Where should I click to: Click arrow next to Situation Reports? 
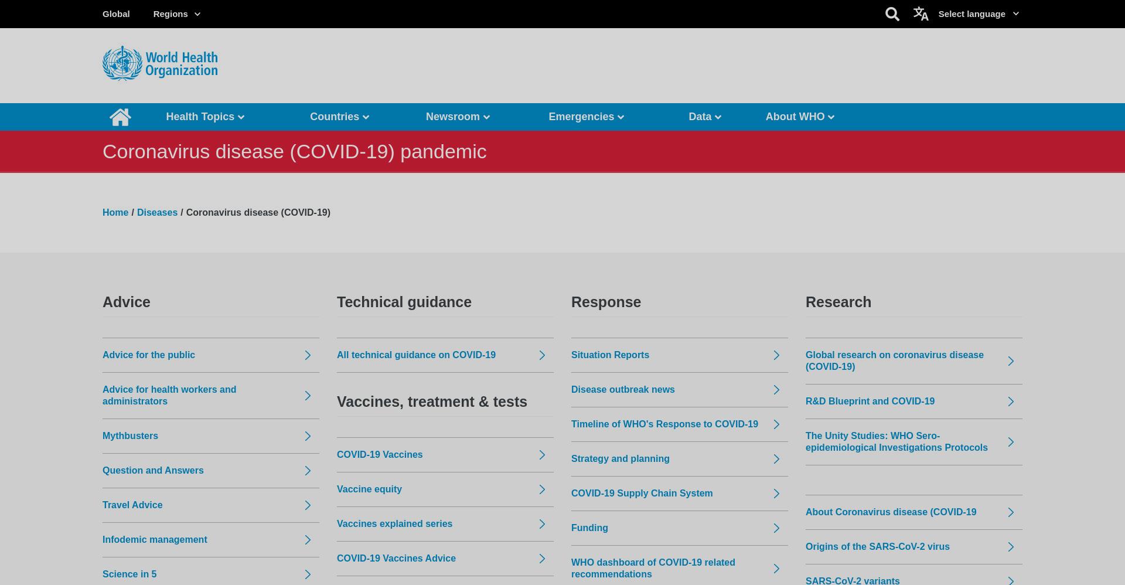coord(776,355)
